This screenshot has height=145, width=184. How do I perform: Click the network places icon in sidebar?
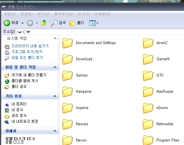[7, 122]
